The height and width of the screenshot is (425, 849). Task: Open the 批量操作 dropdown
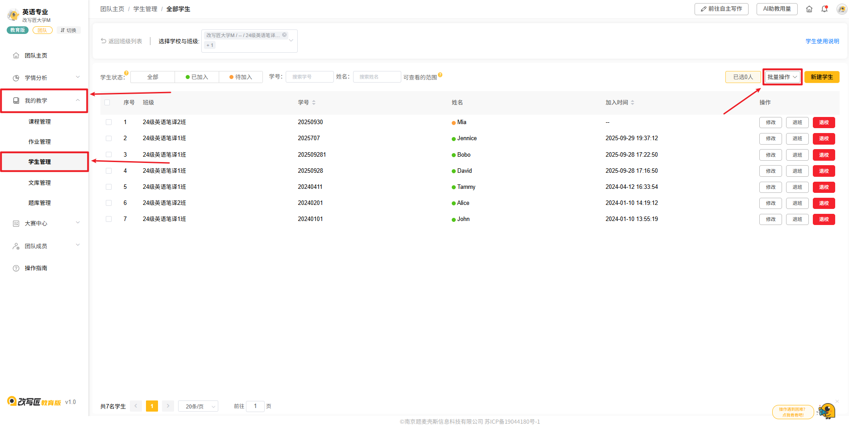[x=782, y=77]
